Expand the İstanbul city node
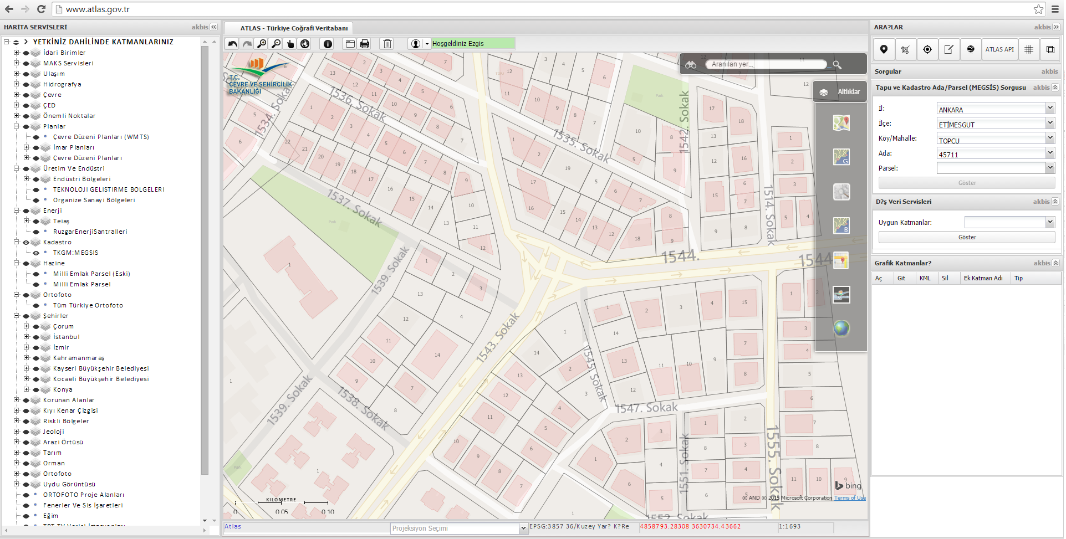Viewport: 1066px width, 539px height. point(27,337)
